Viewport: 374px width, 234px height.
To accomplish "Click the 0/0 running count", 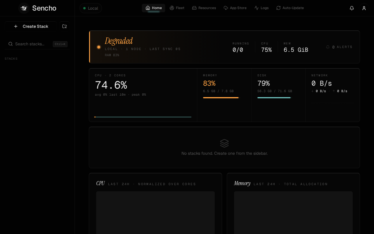I will 238,50.
